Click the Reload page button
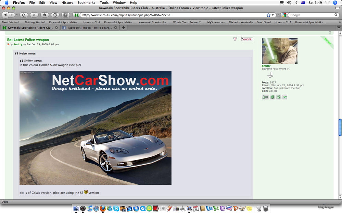Viewport: 342px width, 213px height. tap(24, 15)
